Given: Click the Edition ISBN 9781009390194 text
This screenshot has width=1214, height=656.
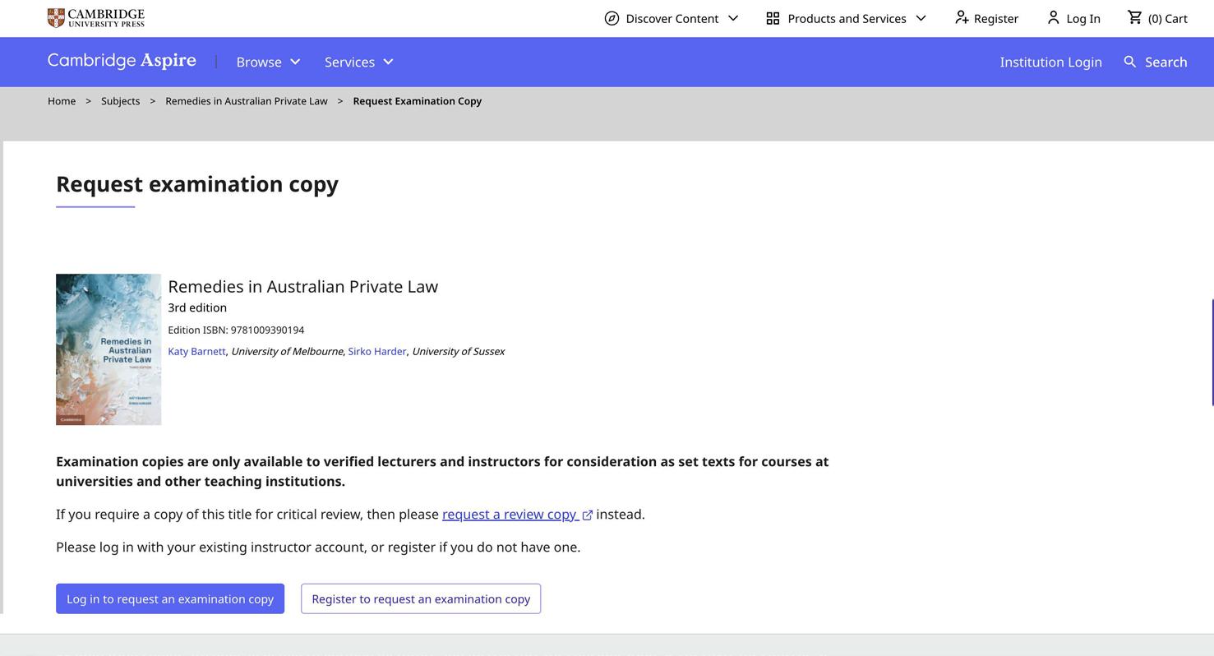Looking at the screenshot, I should 236,330.
